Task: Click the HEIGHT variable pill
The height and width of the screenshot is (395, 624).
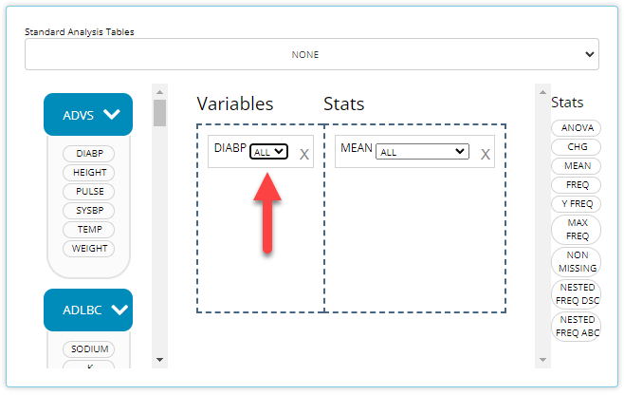Action: point(89,173)
